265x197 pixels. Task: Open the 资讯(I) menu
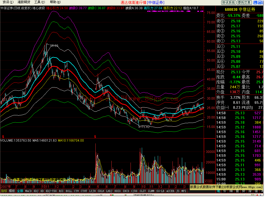coord(8,2)
